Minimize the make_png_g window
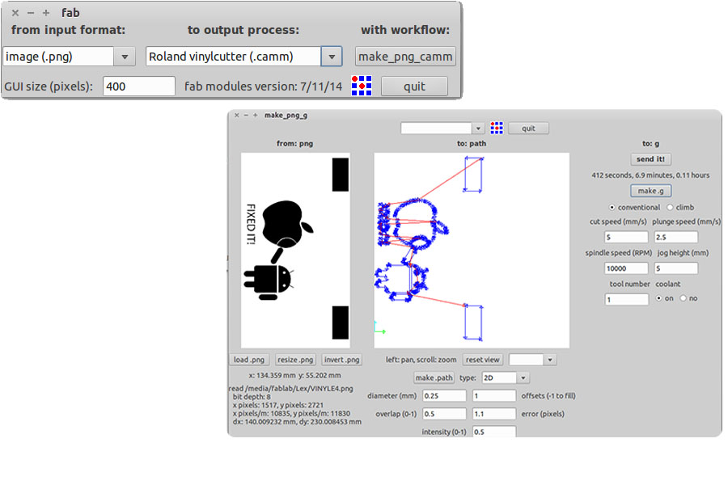The image size is (728, 485). pyautogui.click(x=246, y=115)
